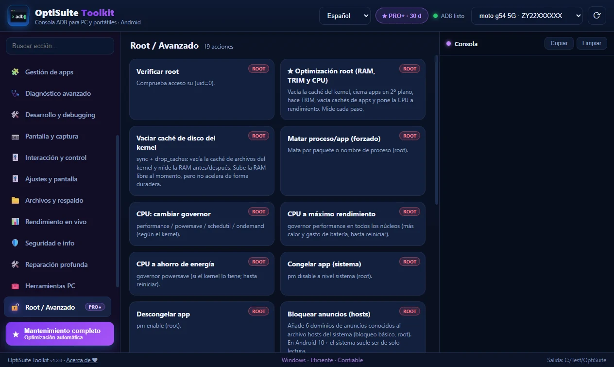Open the moto g54 5G device dropdown

527,16
